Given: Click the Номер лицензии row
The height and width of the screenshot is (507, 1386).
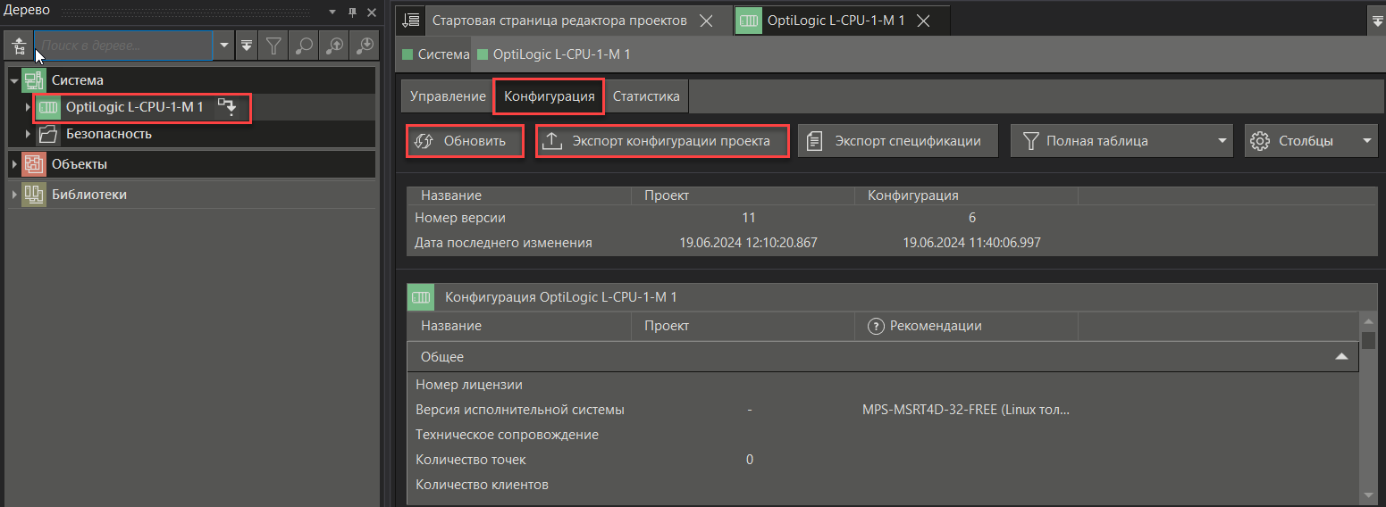Looking at the screenshot, I should pos(883,385).
